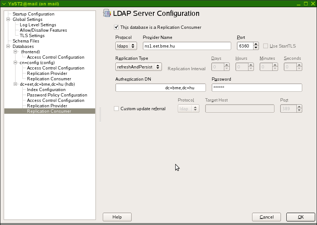
Task: Decrease the provider Port 6360 value
Action: point(256,48)
